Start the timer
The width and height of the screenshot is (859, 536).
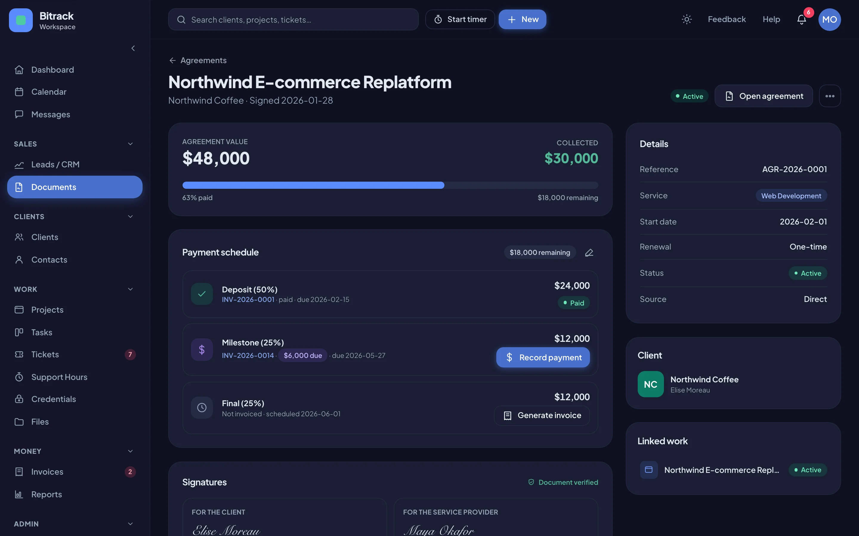(460, 19)
